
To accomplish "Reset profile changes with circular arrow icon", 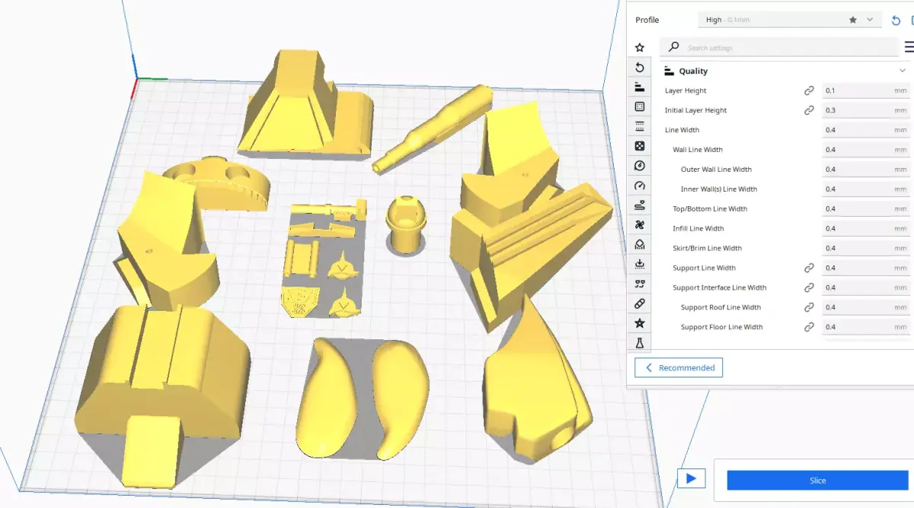I will click(x=896, y=21).
